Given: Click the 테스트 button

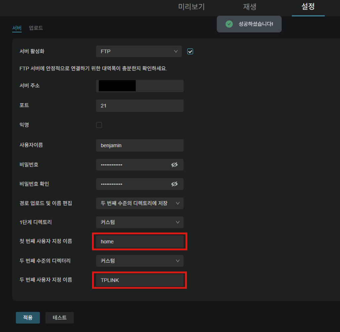Looking at the screenshot, I should click(x=59, y=317).
